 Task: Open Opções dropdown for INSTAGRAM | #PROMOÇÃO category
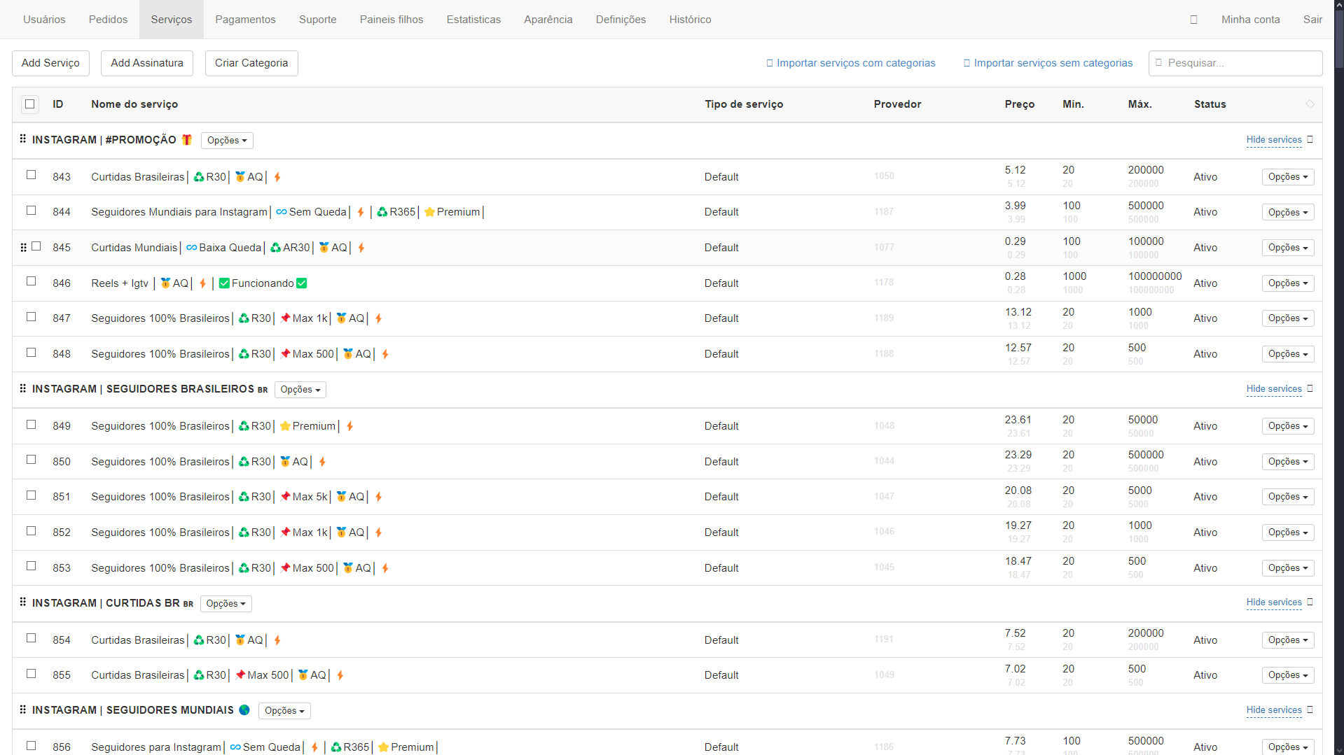227,141
